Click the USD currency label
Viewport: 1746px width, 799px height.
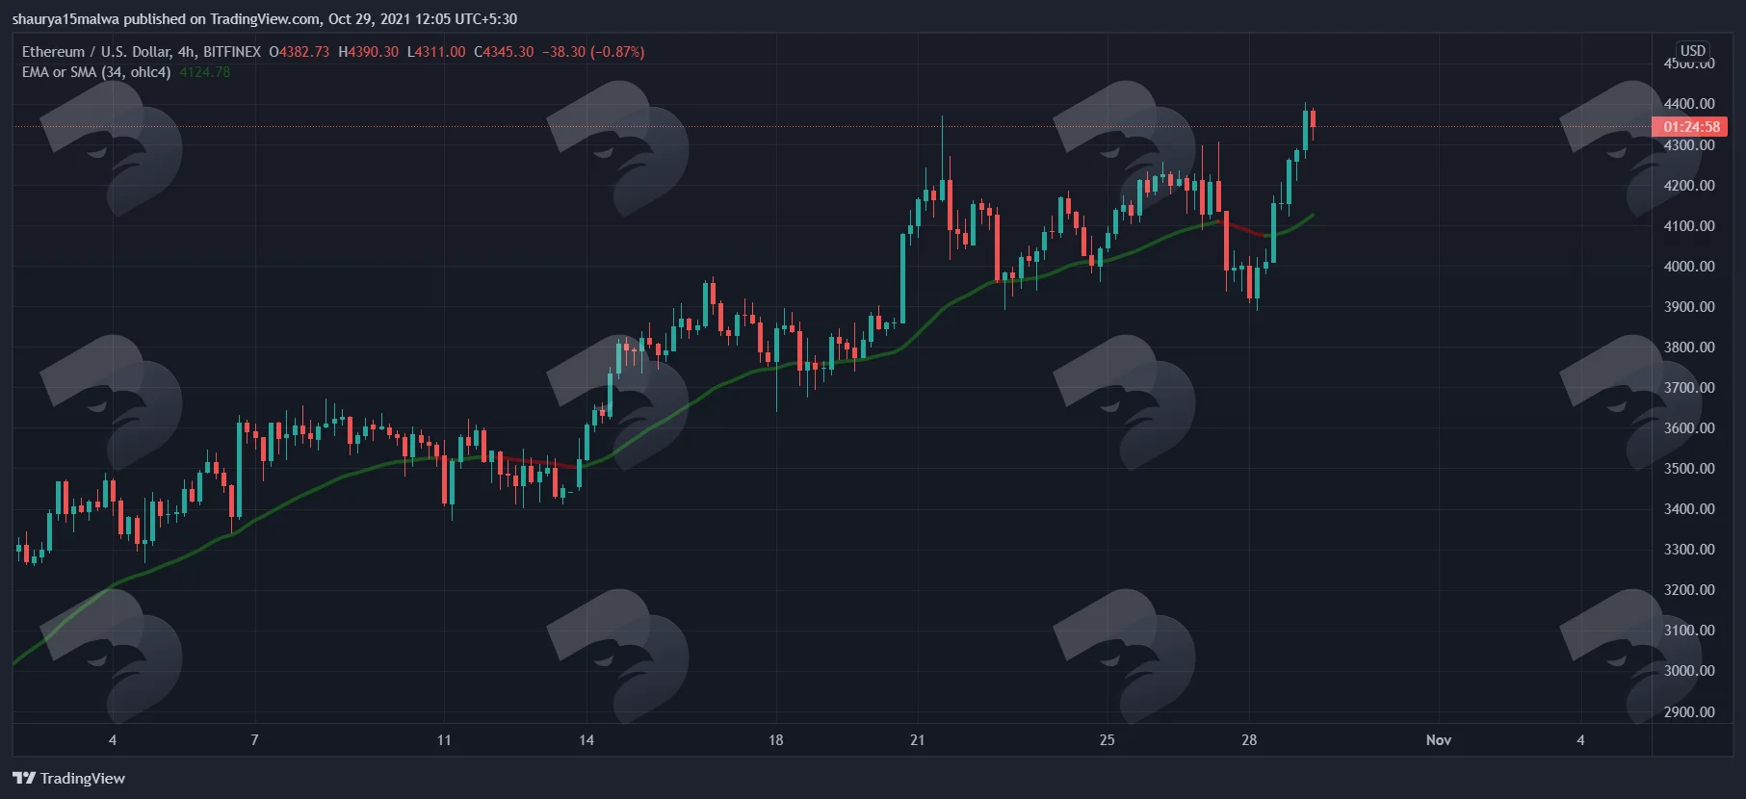[1692, 51]
